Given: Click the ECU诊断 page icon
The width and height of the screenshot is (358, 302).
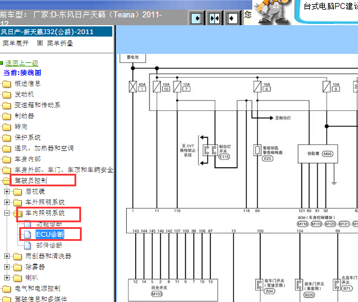Looking at the screenshot, I should coord(28,234).
